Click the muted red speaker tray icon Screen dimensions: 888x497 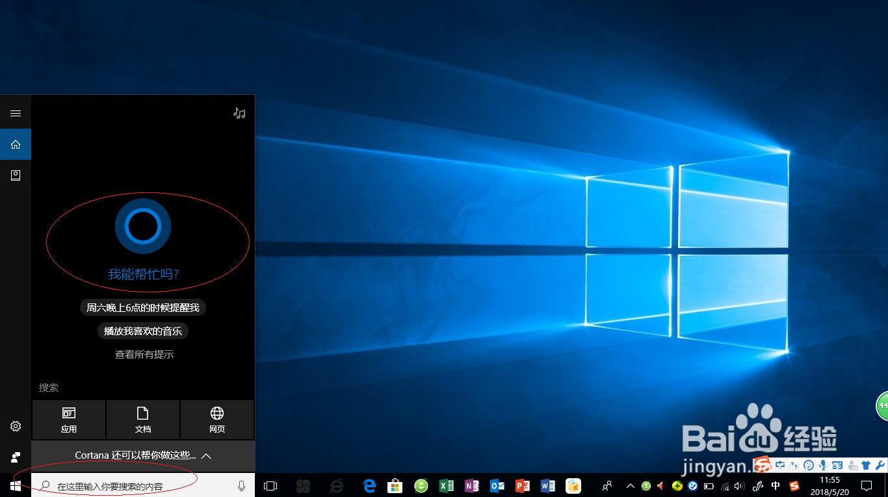(662, 486)
